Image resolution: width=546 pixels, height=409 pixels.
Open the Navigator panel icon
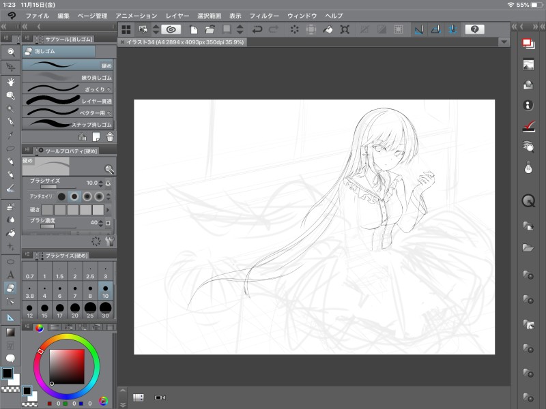[x=528, y=65]
